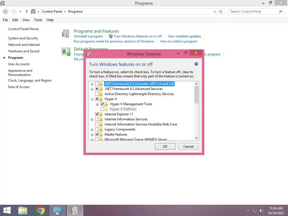The image size is (288, 216).
Task: Select the Hyper-V Platform row text
Action: (x=123, y=109)
